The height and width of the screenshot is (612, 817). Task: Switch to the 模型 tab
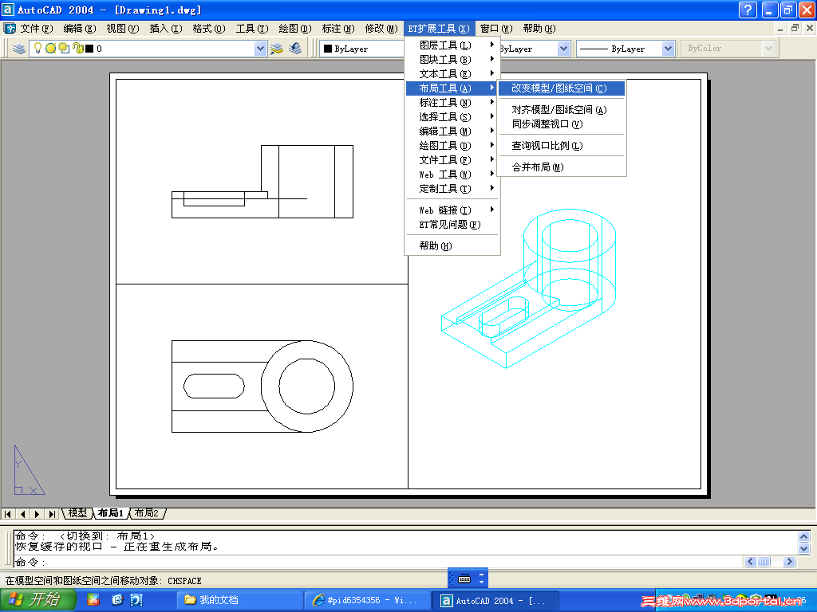click(x=77, y=513)
